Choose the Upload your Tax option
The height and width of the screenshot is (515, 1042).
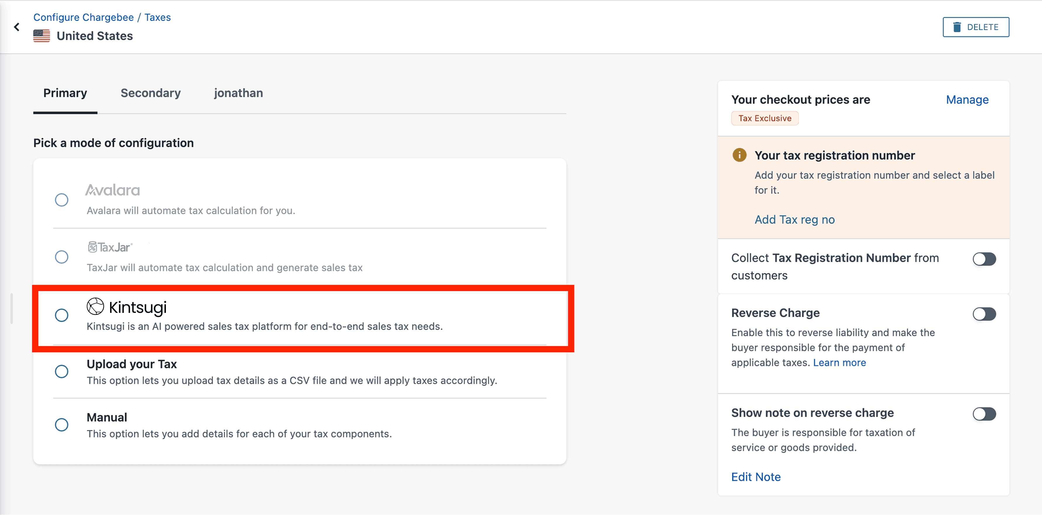[61, 371]
